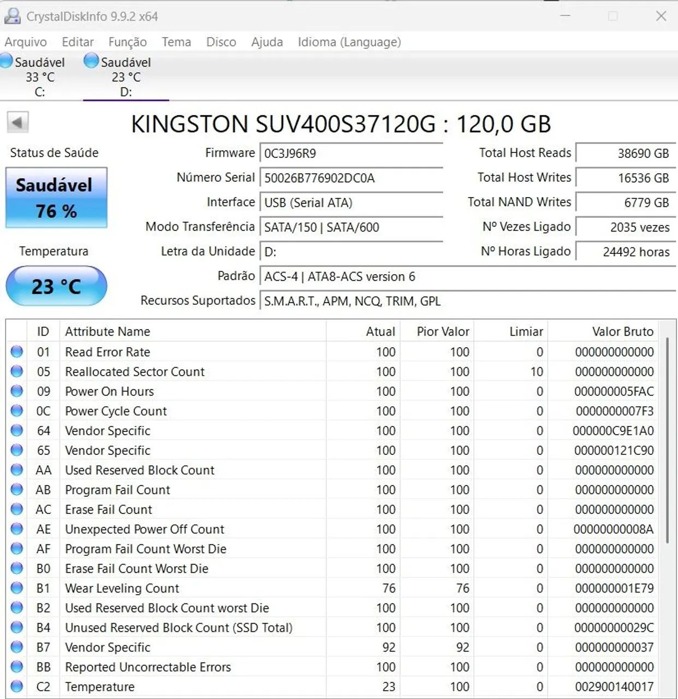This screenshot has width=678, height=699.
Task: Click status orb of Temperature attribute row
Action: [17, 686]
